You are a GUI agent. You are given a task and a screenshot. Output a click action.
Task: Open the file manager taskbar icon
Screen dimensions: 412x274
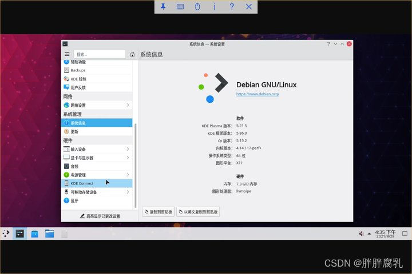point(49,233)
